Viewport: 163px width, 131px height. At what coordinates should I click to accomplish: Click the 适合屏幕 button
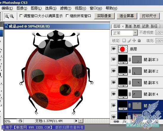pyautogui.click(x=127, y=16)
